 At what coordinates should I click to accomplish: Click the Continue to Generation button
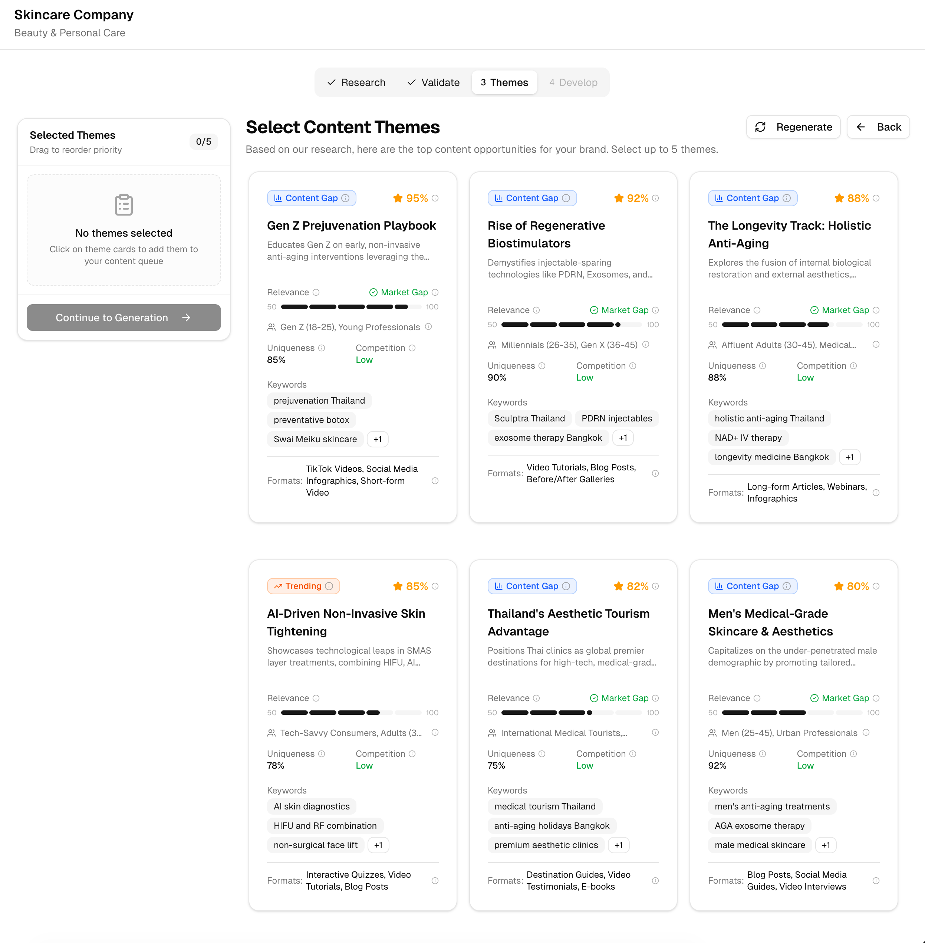124,317
